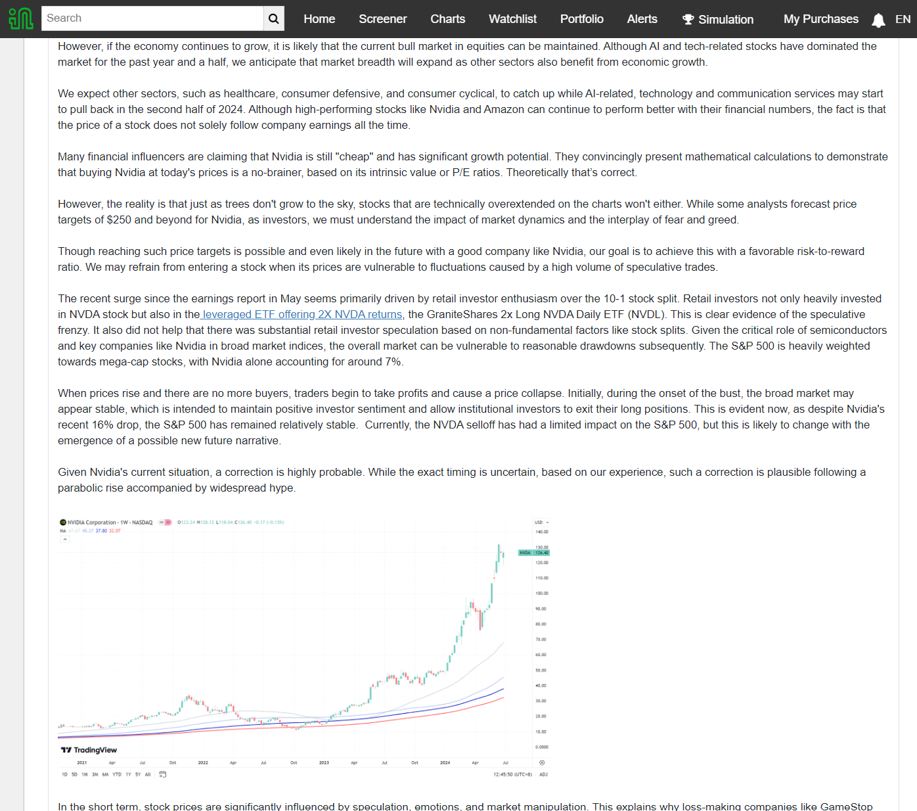Open the Portfolio menu item
The width and height of the screenshot is (917, 811).
point(582,19)
